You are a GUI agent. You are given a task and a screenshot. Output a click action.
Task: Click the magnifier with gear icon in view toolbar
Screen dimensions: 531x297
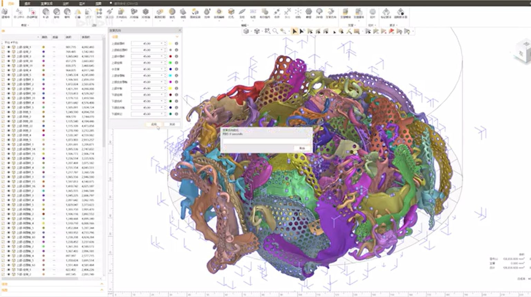(x=283, y=31)
